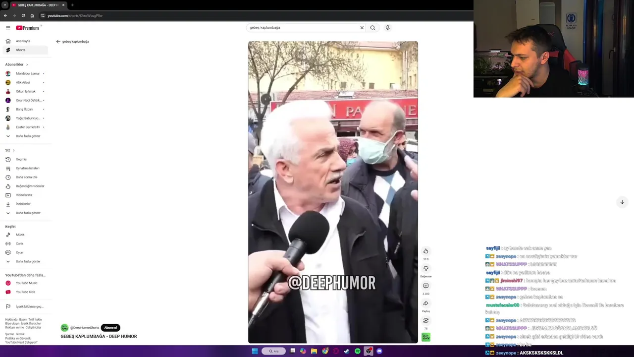Screen dimensions: 634x357
Task: Open File Explorer from taskbar
Action: [314, 351]
